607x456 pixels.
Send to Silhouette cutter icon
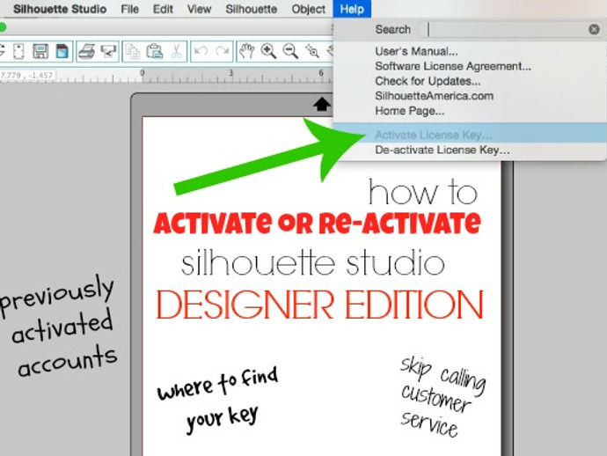click(108, 51)
